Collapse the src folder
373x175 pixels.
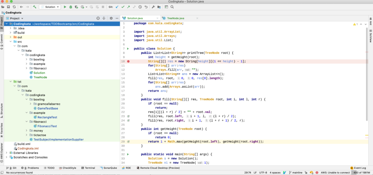pos(11,41)
